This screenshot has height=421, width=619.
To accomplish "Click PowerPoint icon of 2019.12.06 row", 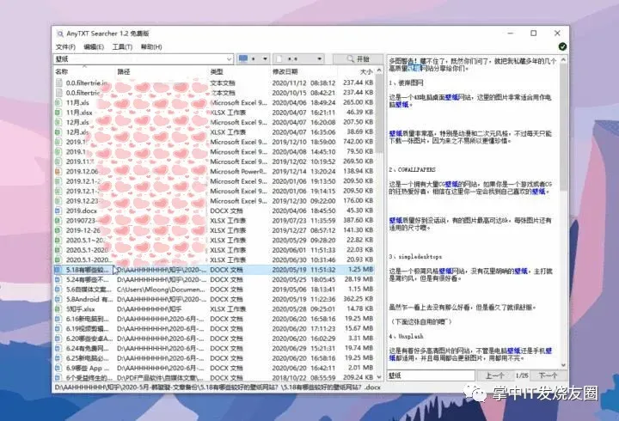I will coord(58,171).
